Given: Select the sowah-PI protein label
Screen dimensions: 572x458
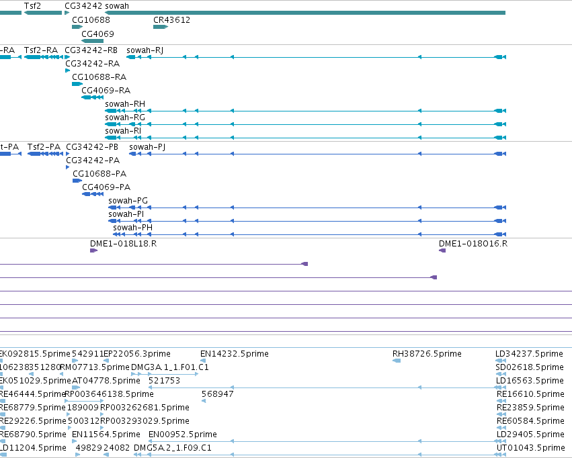Looking at the screenshot, I should point(126,214).
